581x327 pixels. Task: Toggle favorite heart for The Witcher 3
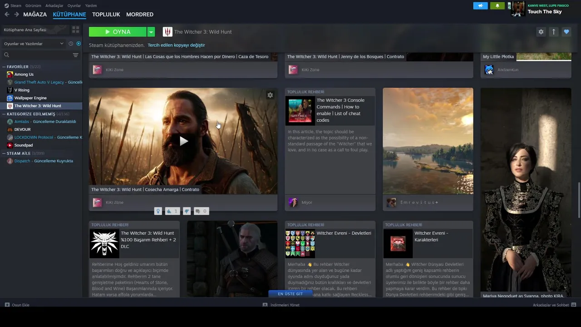pos(566,32)
